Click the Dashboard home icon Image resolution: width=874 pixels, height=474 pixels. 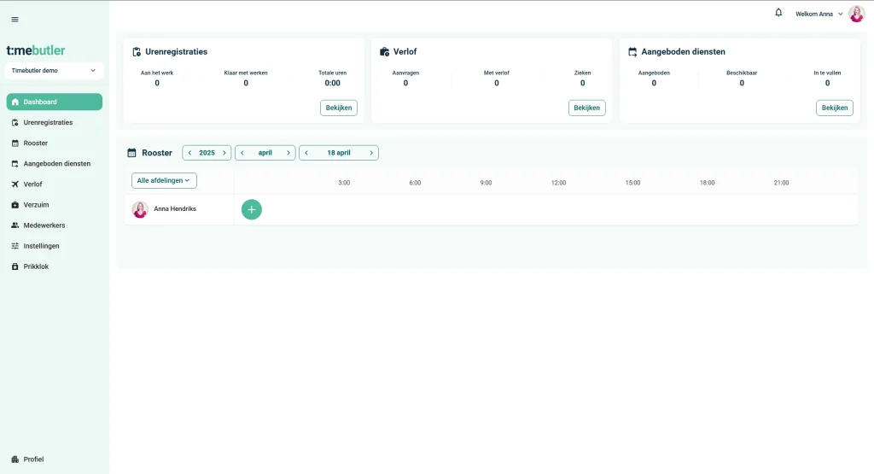coord(15,102)
